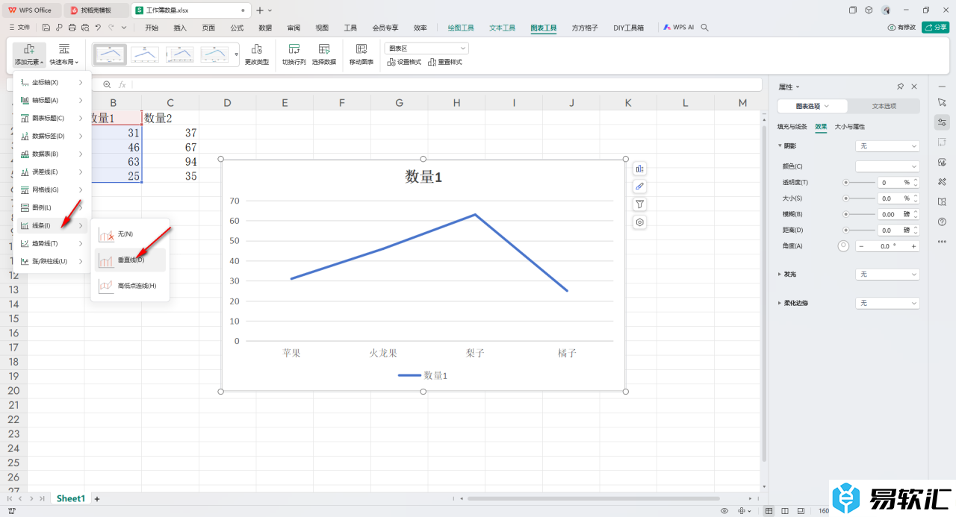Click the 更改类型 chart type icon
This screenshot has height=517, width=956.
coord(256,49)
